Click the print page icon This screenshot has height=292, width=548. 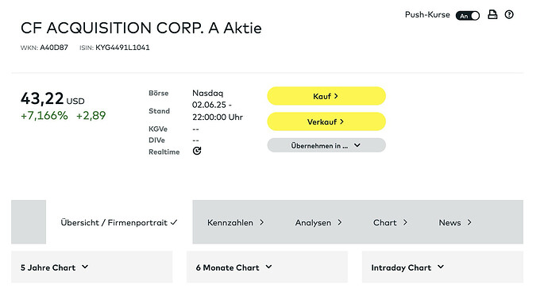click(492, 14)
